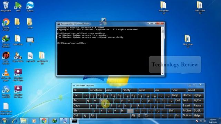Click the Esc key on keyboard
Viewport: 221px width, 124px height.
pos(78,96)
